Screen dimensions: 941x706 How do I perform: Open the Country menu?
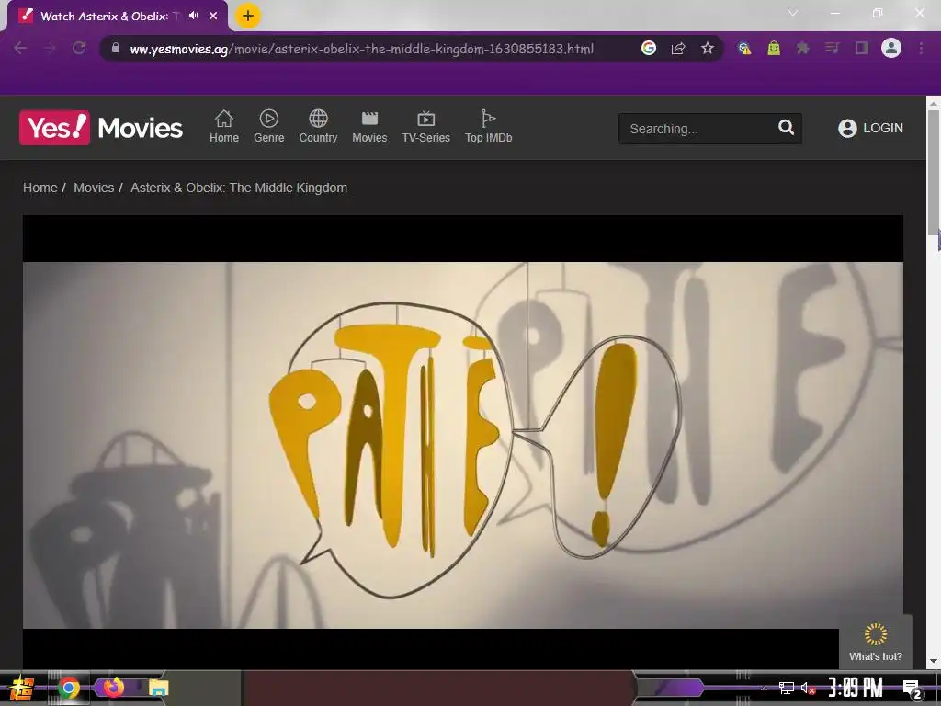coord(318,126)
